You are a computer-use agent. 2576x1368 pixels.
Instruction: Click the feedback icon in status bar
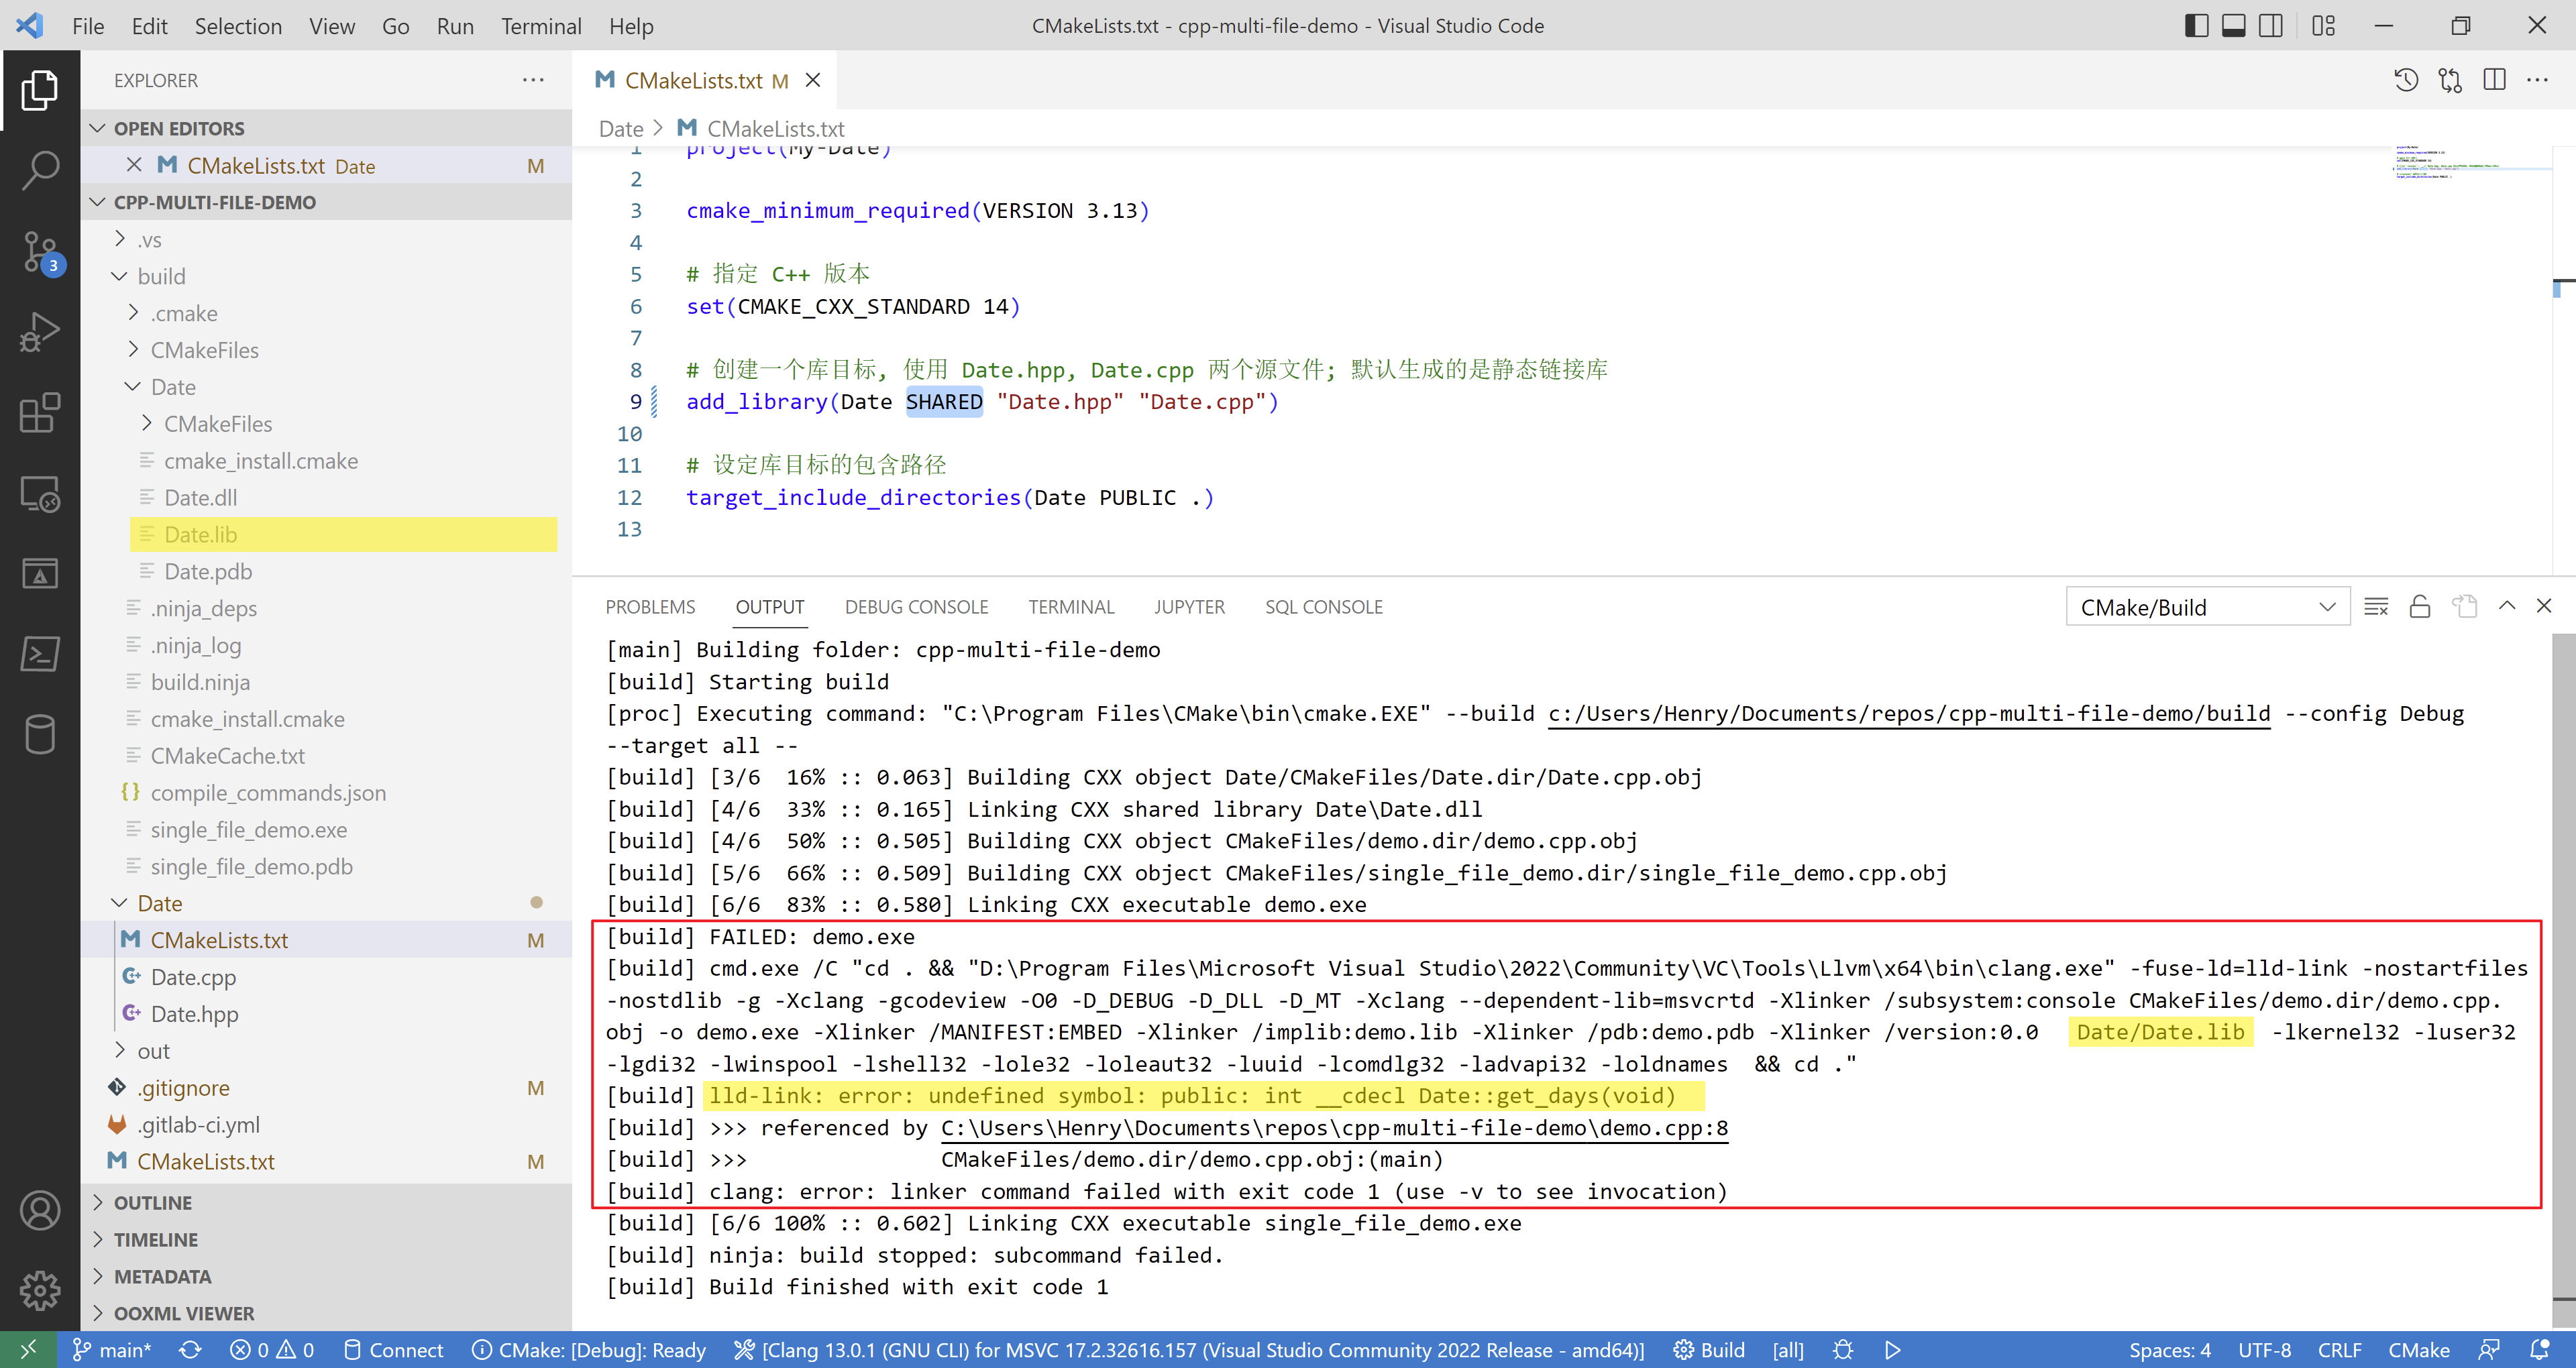click(x=2490, y=1350)
